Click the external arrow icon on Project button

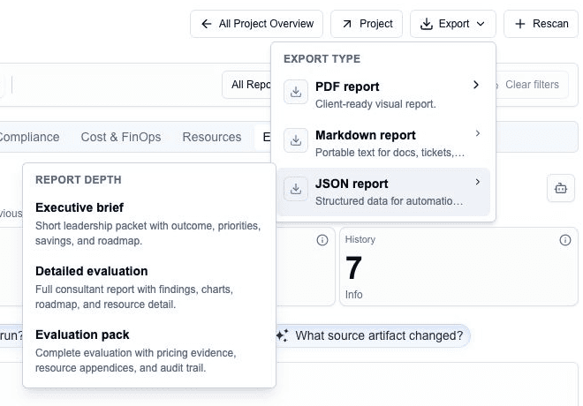click(347, 24)
